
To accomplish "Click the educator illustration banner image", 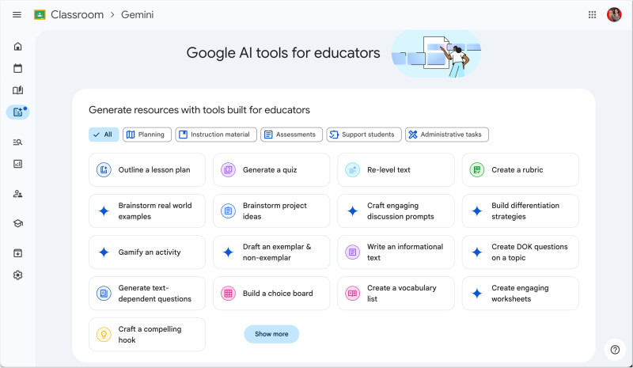I will point(437,54).
